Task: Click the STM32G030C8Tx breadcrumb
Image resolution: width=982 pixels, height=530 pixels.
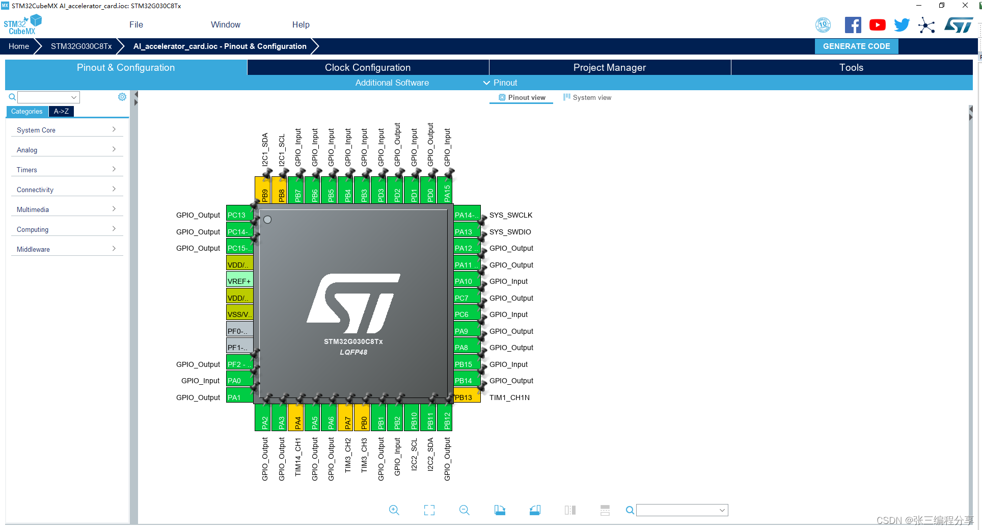Action: click(x=81, y=46)
